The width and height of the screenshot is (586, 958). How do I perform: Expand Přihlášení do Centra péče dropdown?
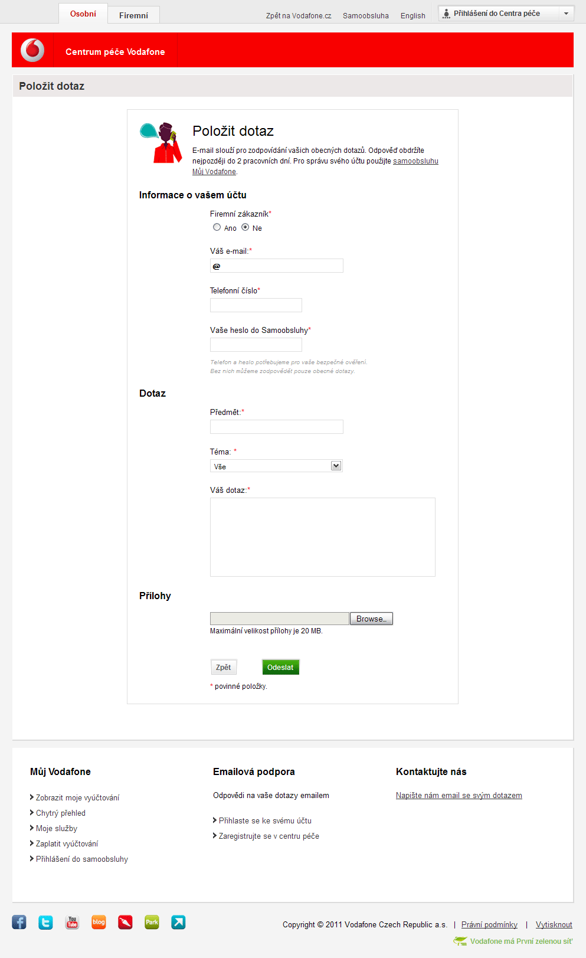pyautogui.click(x=506, y=13)
